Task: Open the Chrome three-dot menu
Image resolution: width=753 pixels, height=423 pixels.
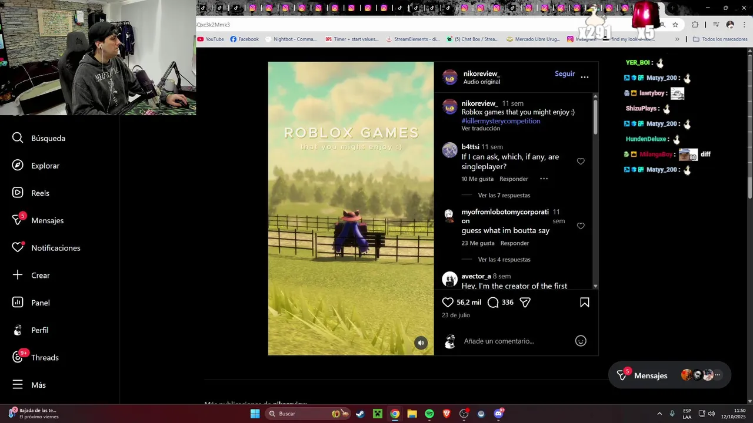Action: coord(745,25)
